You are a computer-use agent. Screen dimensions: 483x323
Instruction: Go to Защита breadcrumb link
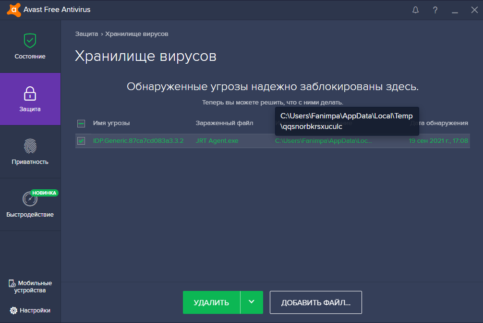click(86, 34)
